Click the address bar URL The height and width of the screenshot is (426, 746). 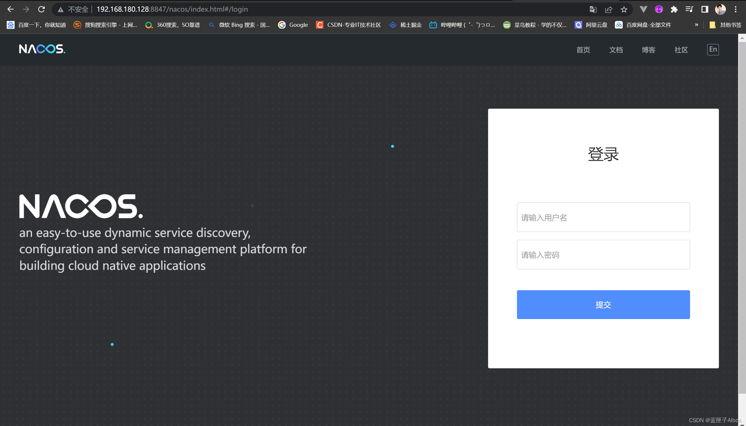point(172,9)
